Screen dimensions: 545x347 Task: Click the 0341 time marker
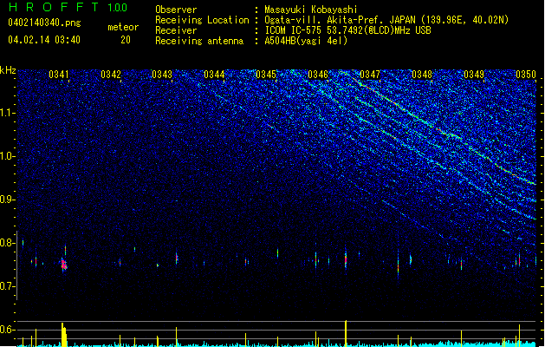point(59,75)
